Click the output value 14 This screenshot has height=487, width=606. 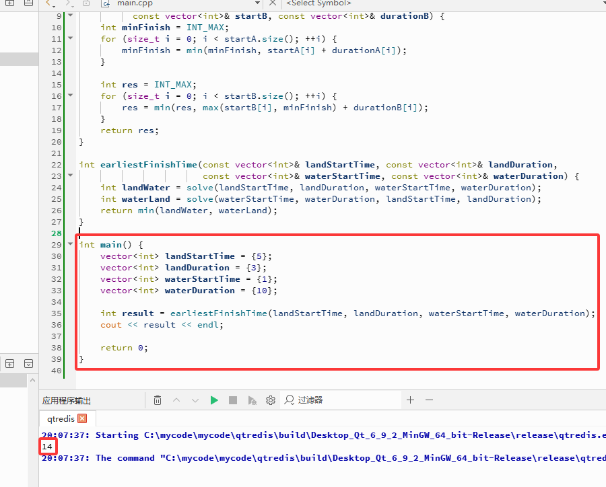coord(47,447)
